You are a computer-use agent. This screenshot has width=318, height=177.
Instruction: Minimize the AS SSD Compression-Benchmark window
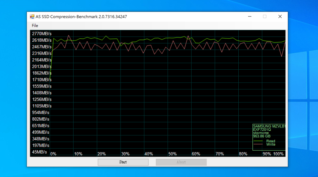(250, 16)
